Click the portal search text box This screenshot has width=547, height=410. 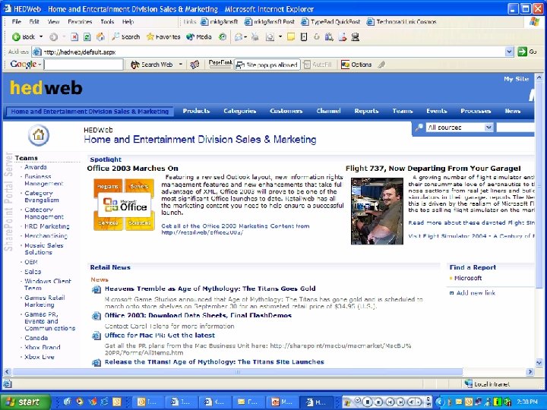click(x=515, y=128)
